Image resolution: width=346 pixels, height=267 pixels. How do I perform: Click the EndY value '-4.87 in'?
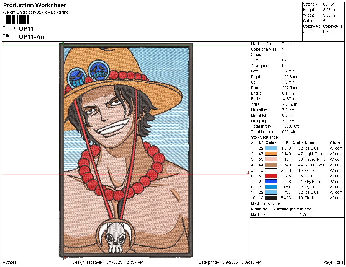point(289,99)
